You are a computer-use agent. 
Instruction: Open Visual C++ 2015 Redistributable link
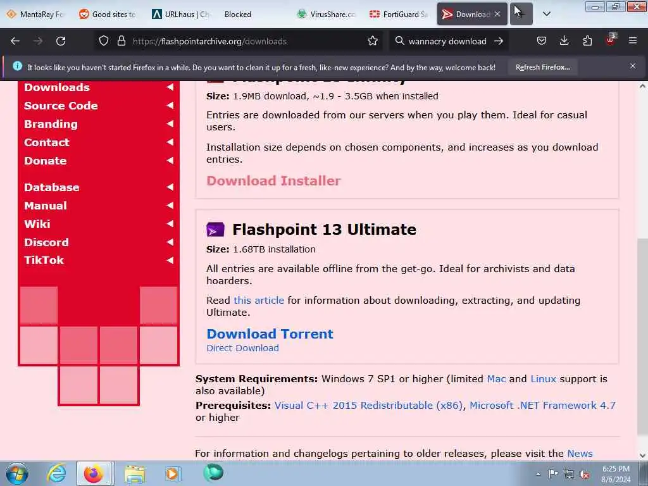click(369, 406)
